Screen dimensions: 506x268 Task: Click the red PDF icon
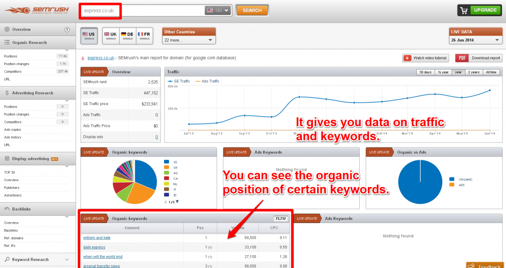(462, 58)
